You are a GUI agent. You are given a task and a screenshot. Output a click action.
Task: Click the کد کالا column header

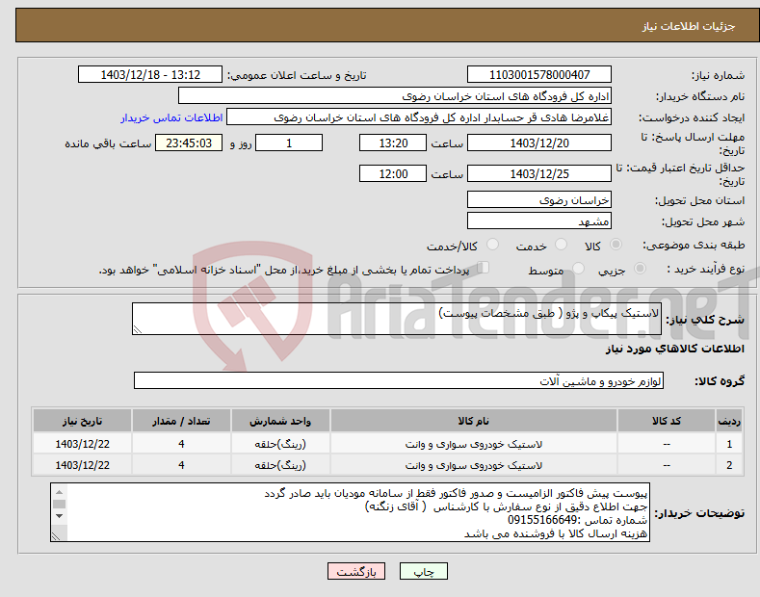[x=667, y=421]
